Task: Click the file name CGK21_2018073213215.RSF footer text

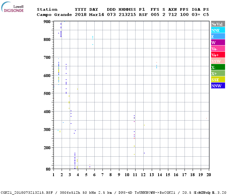Action: point(27,193)
